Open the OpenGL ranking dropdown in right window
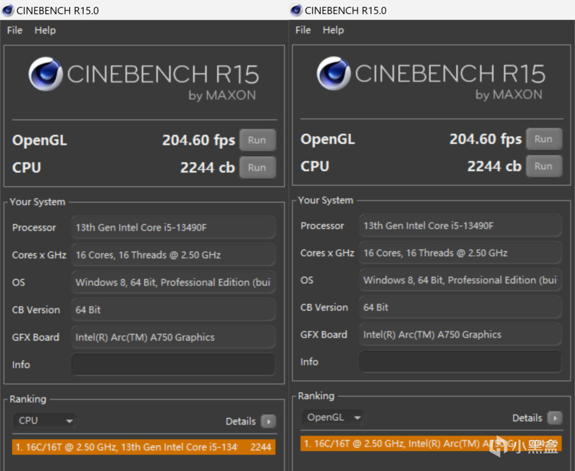575x471 pixels. [x=333, y=418]
